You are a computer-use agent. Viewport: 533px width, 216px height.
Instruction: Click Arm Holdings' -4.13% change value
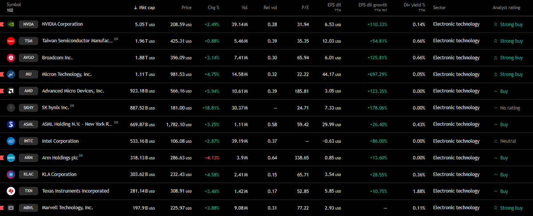click(x=212, y=158)
